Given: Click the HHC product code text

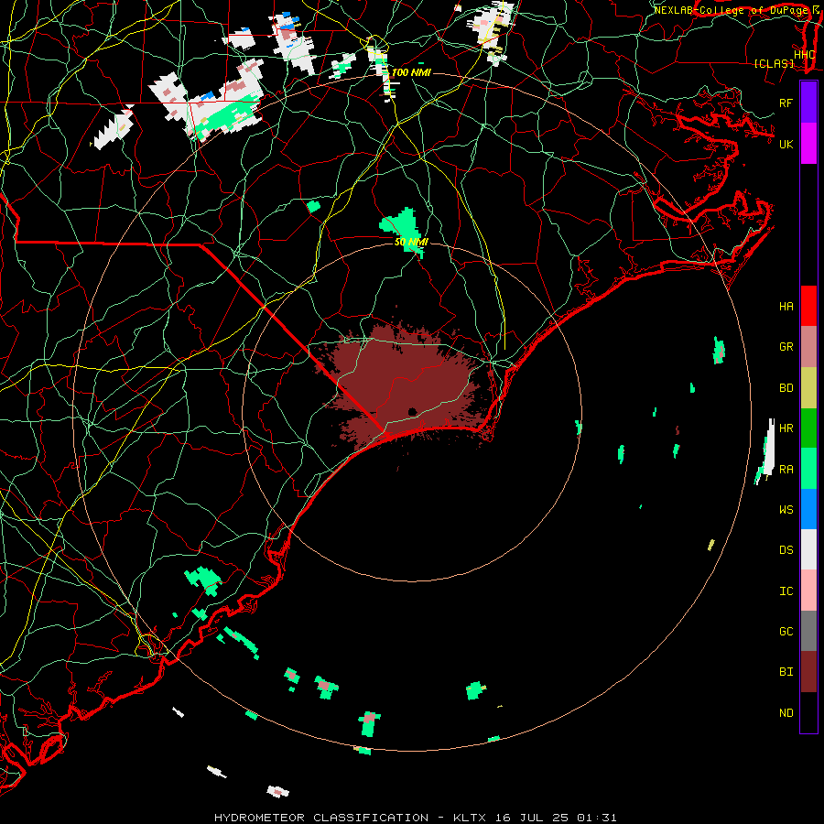Looking at the screenshot, I should 805,54.
